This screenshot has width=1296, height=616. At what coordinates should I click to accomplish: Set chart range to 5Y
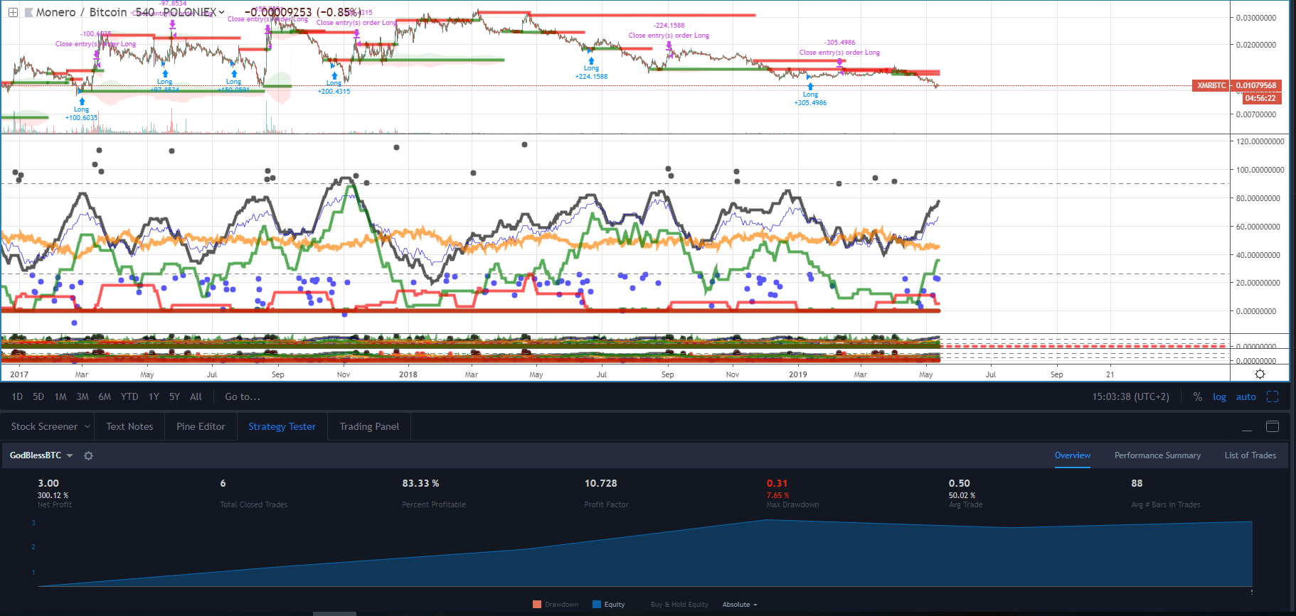pos(174,396)
